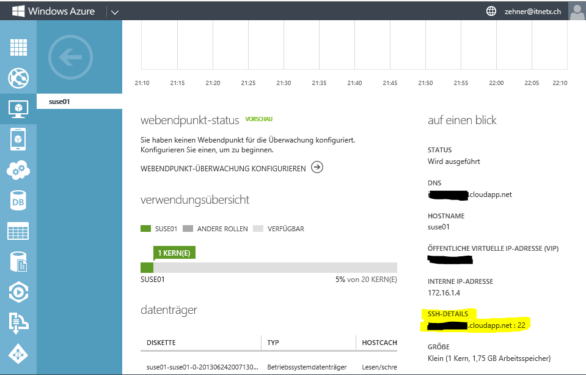The height and width of the screenshot is (375, 586).
Task: Click the back arrow button
Action: tap(70, 58)
